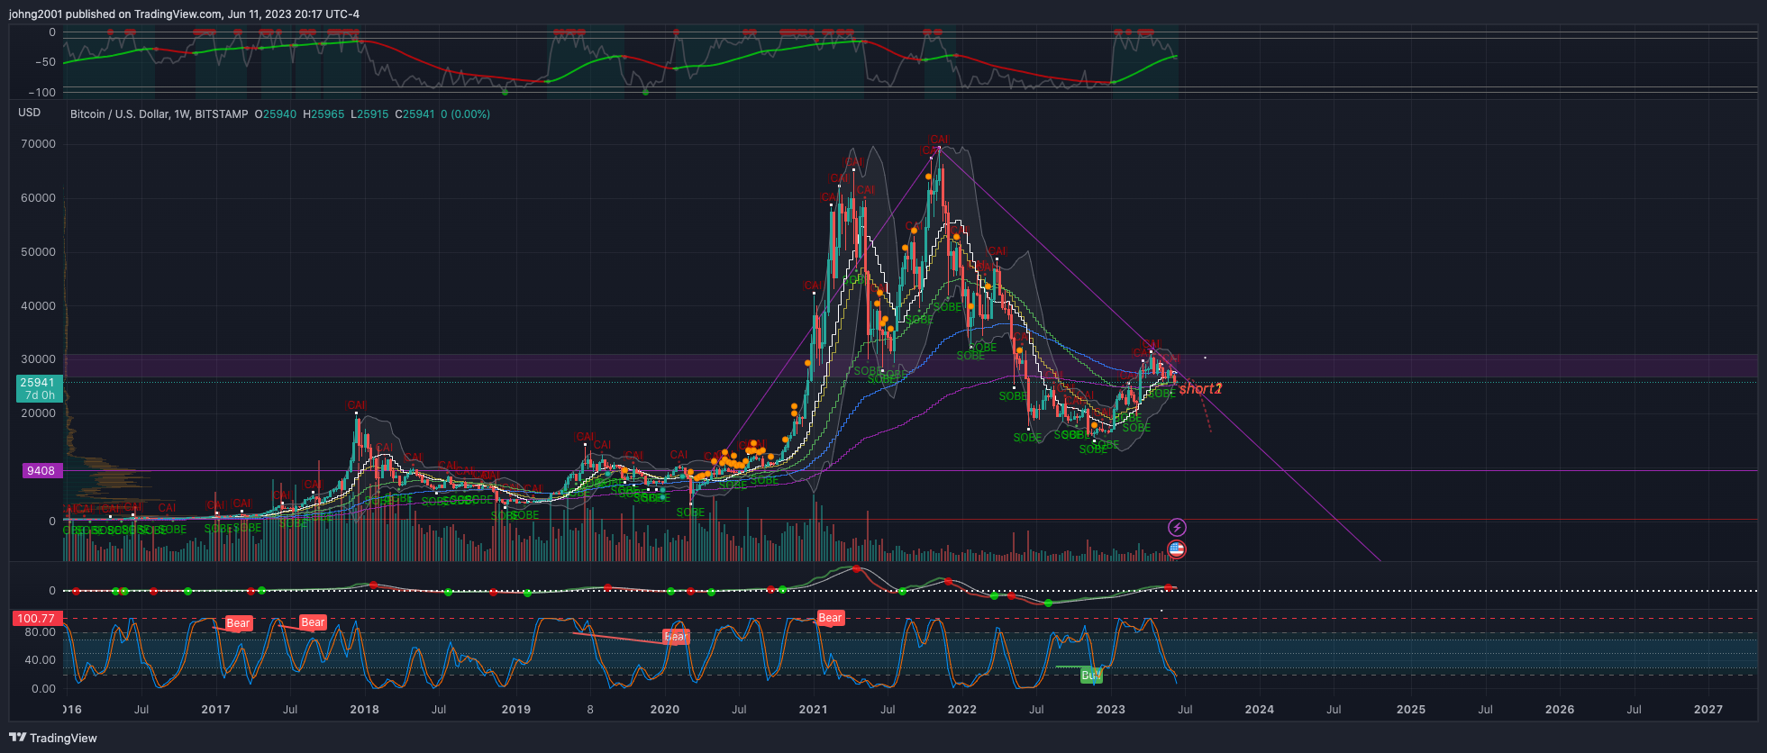Click the 70000 price axis label
Image resolution: width=1767 pixels, height=753 pixels.
pyautogui.click(x=38, y=144)
